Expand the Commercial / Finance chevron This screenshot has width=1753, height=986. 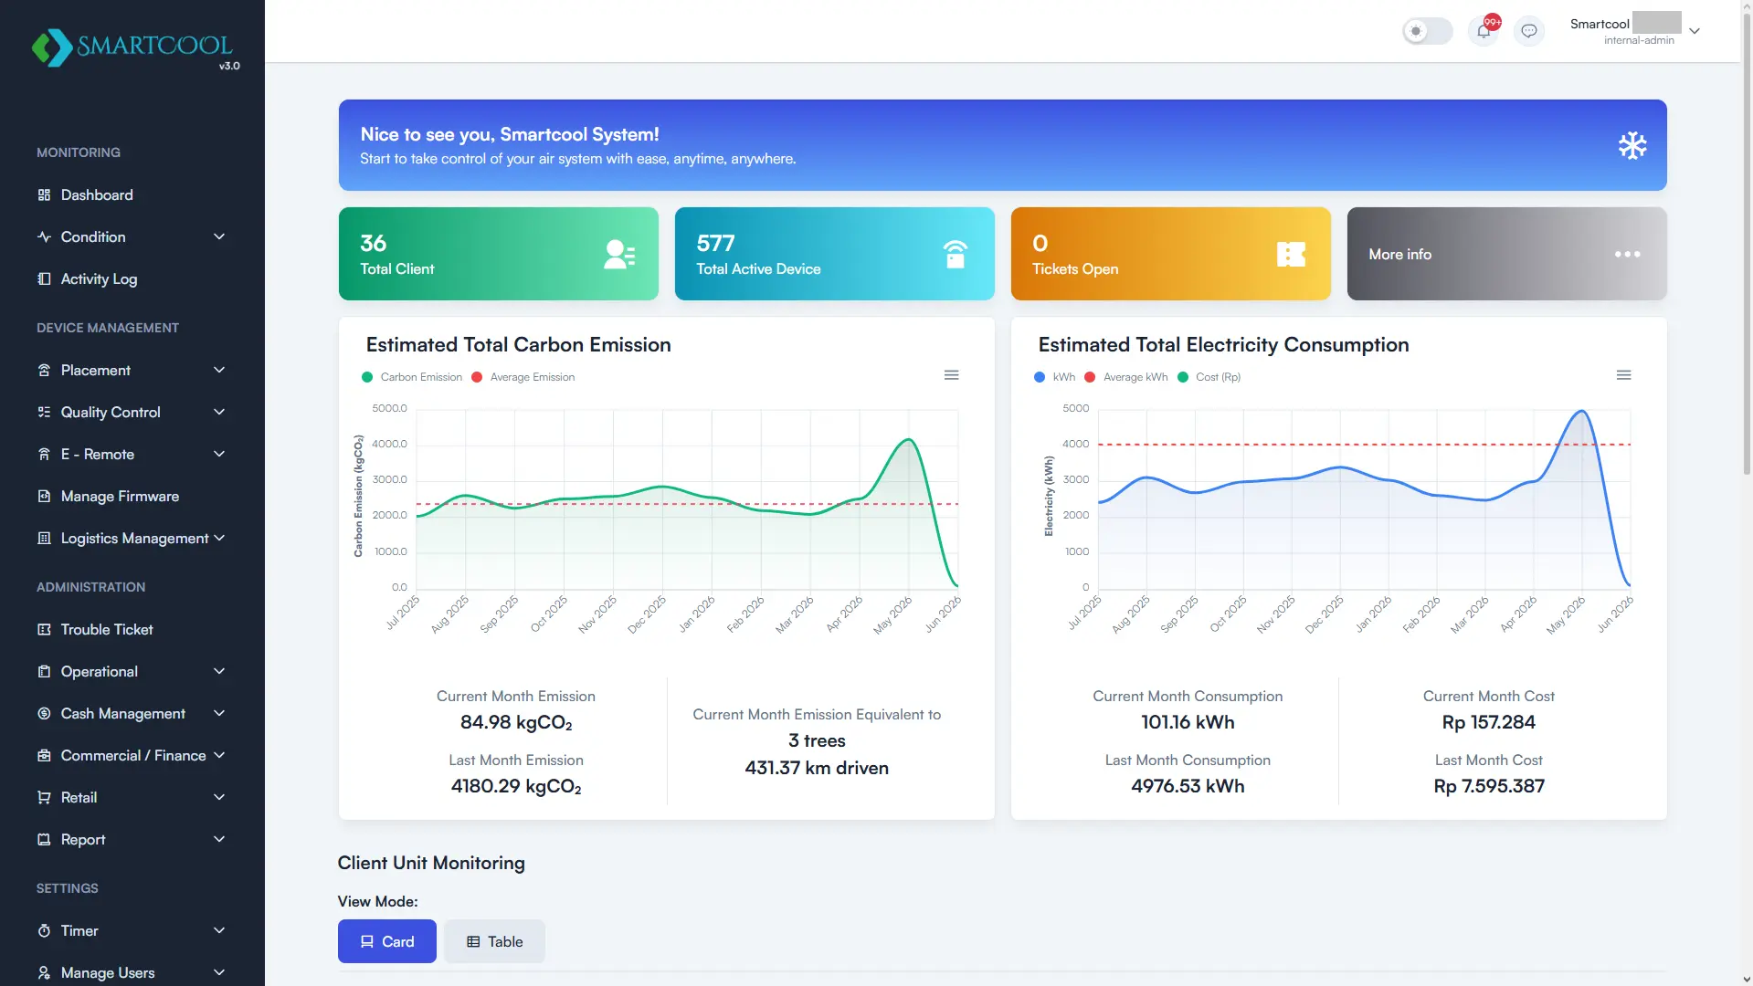click(219, 756)
